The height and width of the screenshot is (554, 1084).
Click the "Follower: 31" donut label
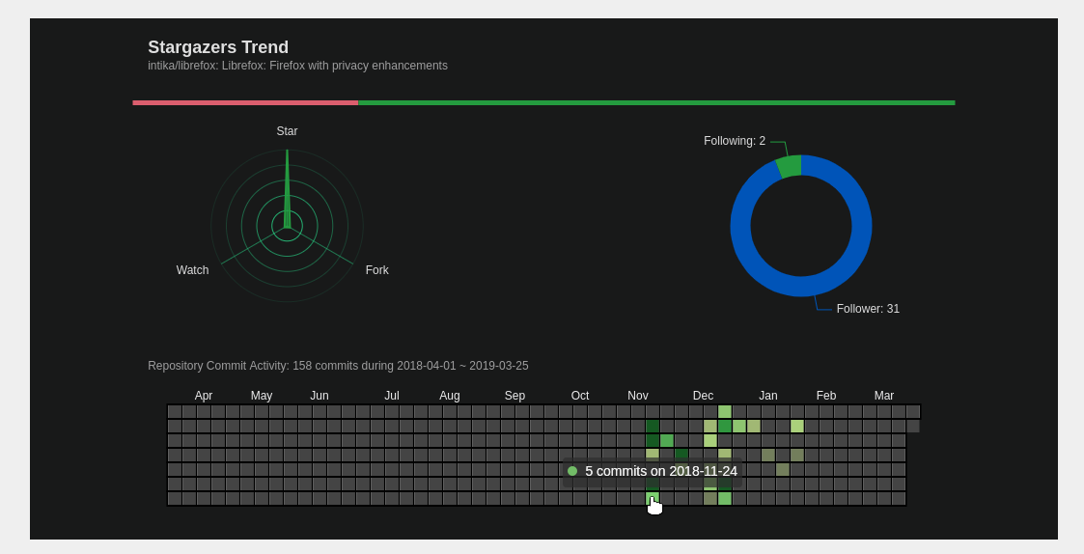[x=868, y=309]
